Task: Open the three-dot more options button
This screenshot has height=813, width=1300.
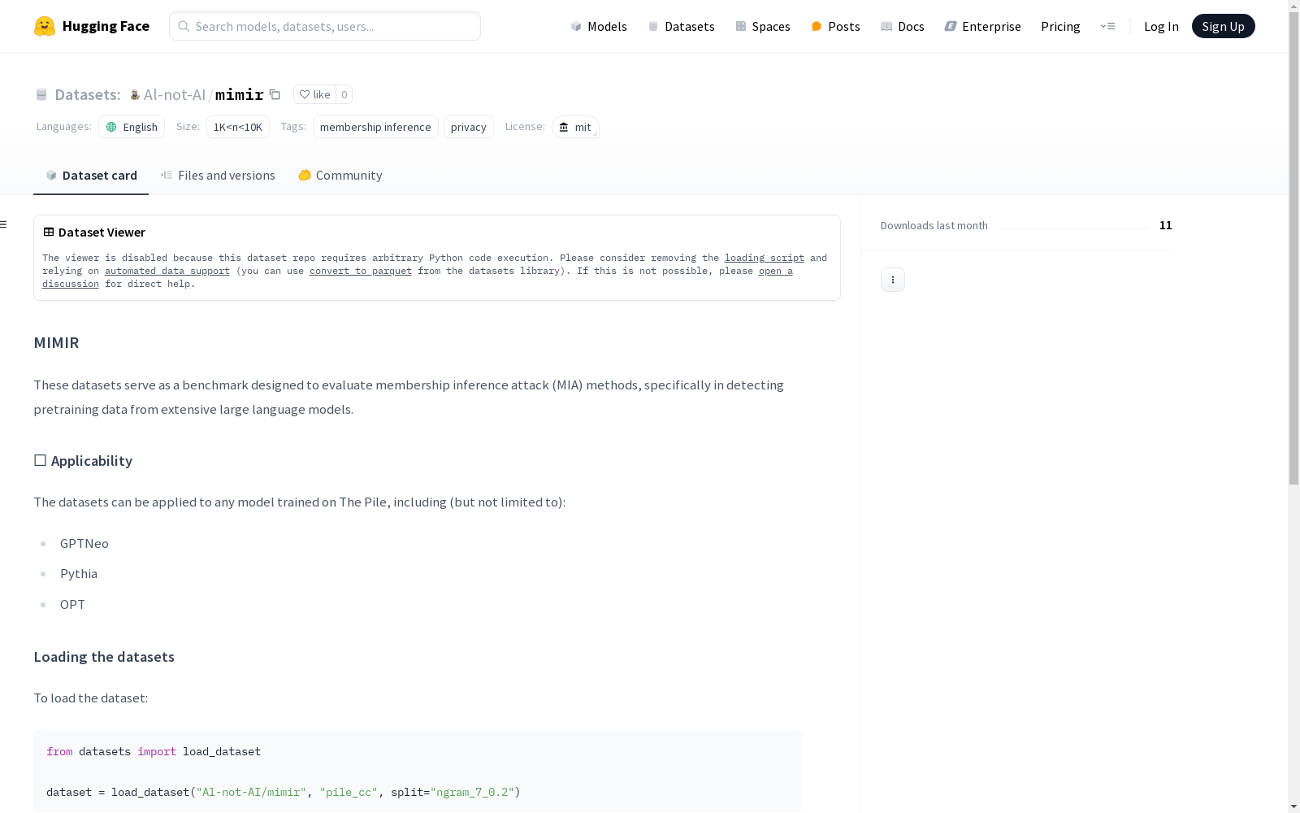Action: click(x=893, y=280)
